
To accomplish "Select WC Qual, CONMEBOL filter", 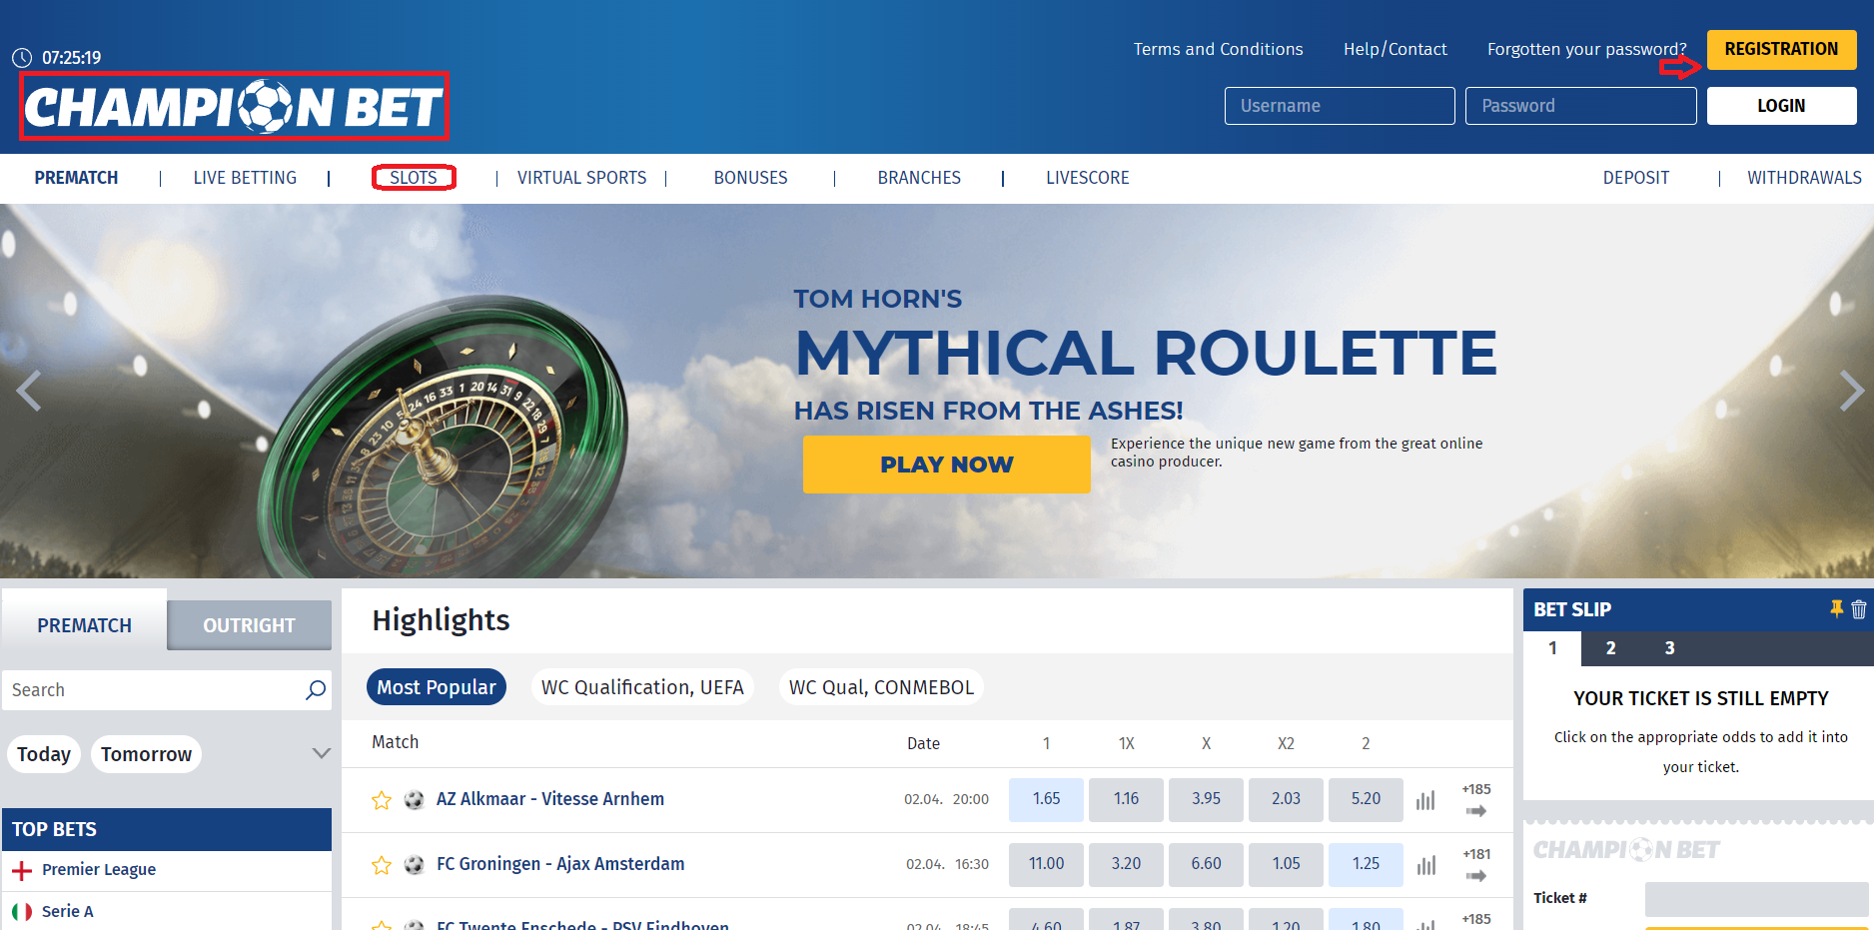I will point(881,687).
